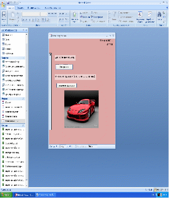
Task: Collapse the Forms group in navigation pane
Action: (x=23, y=99)
